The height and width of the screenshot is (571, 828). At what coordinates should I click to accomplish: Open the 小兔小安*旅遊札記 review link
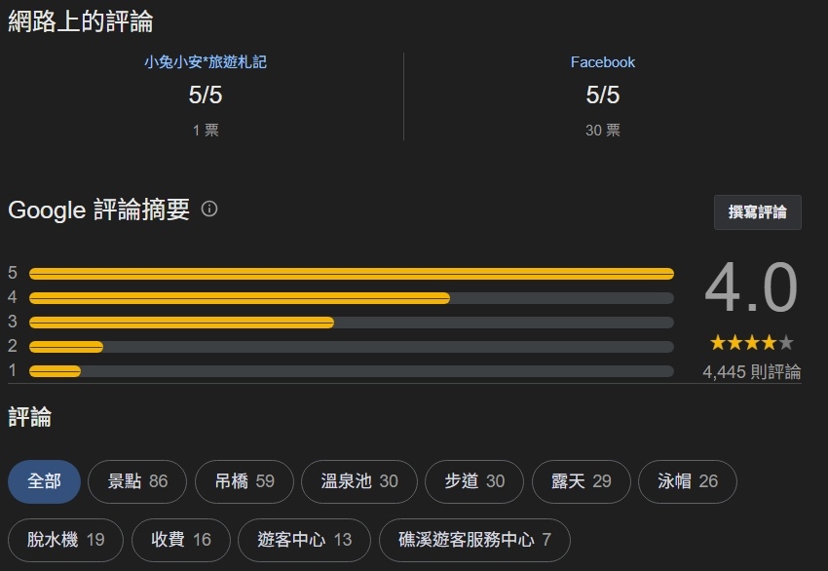[x=206, y=62]
